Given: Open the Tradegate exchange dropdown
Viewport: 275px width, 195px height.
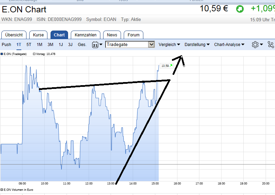Looking at the screenshot, I should click(x=130, y=45).
